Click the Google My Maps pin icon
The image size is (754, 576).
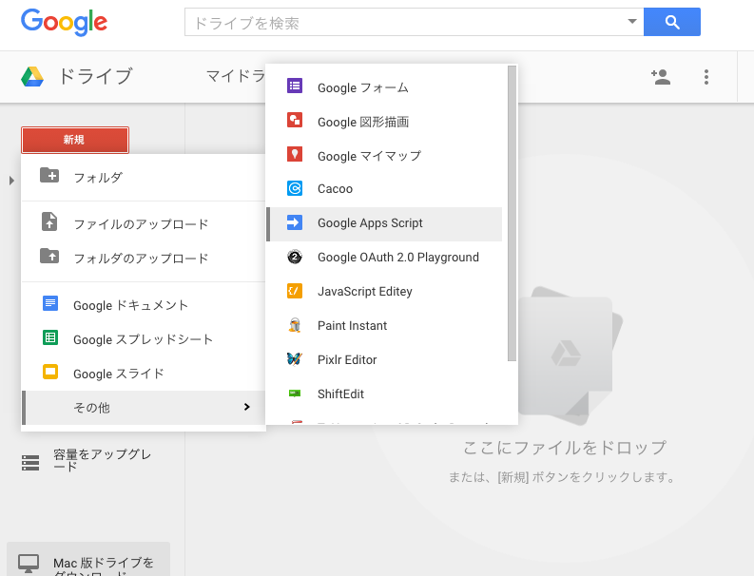click(x=295, y=154)
